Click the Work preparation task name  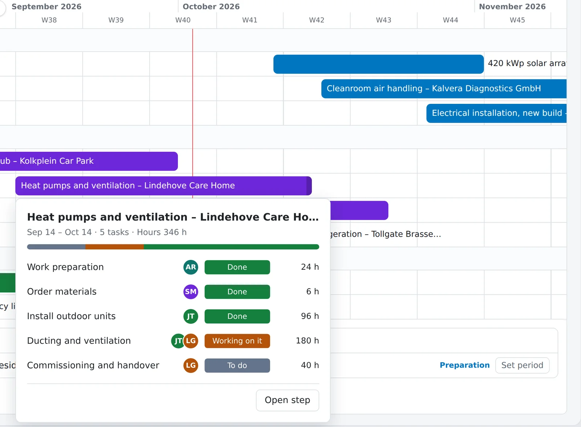65,267
